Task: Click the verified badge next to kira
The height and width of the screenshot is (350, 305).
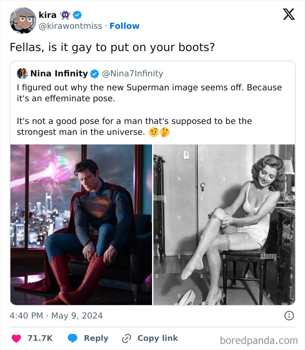Action: (77, 14)
